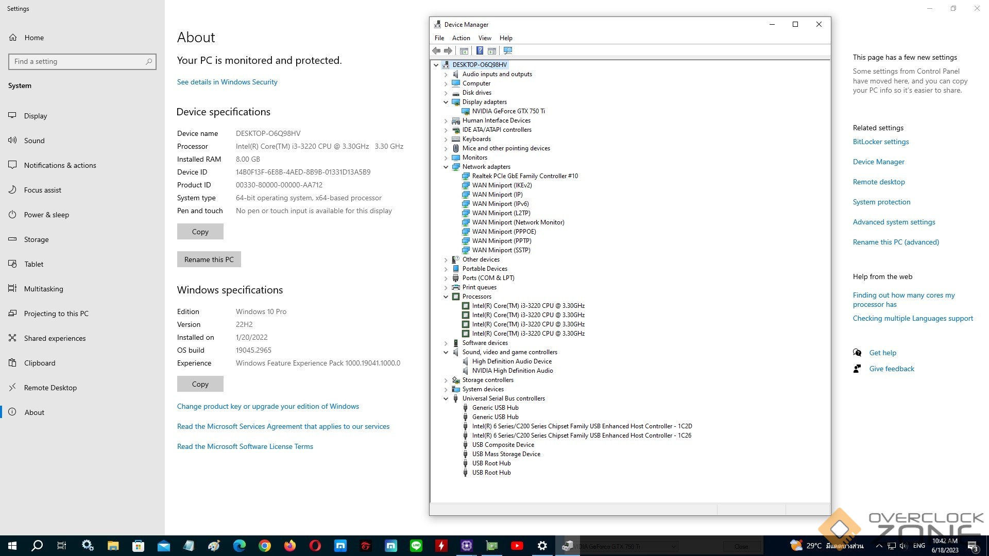Collapse the Display adapters node
The image size is (989, 556).
pos(446,102)
